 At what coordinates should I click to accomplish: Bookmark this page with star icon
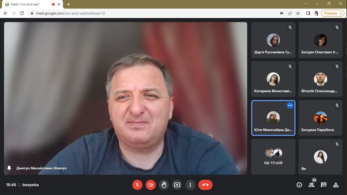click(298, 13)
